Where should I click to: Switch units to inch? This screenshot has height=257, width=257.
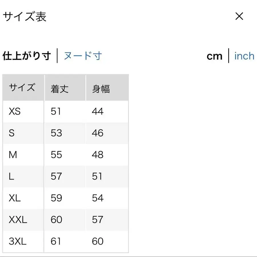click(x=244, y=56)
